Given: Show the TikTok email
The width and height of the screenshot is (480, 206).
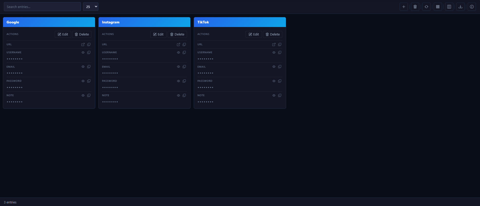Looking at the screenshot, I should click(x=274, y=67).
